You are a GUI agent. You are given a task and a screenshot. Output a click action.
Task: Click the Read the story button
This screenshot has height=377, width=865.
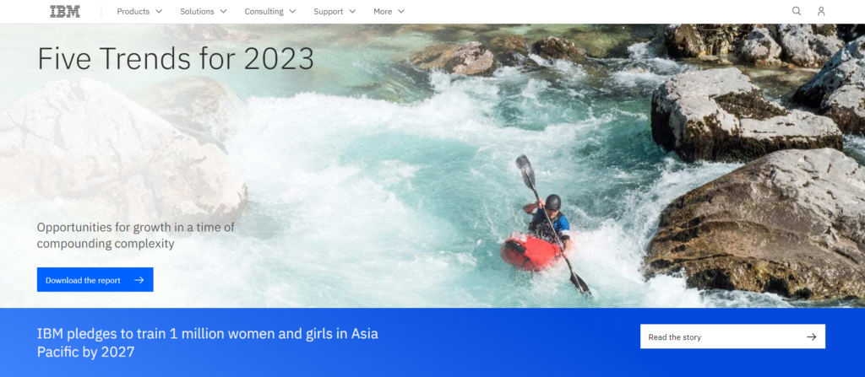(732, 337)
